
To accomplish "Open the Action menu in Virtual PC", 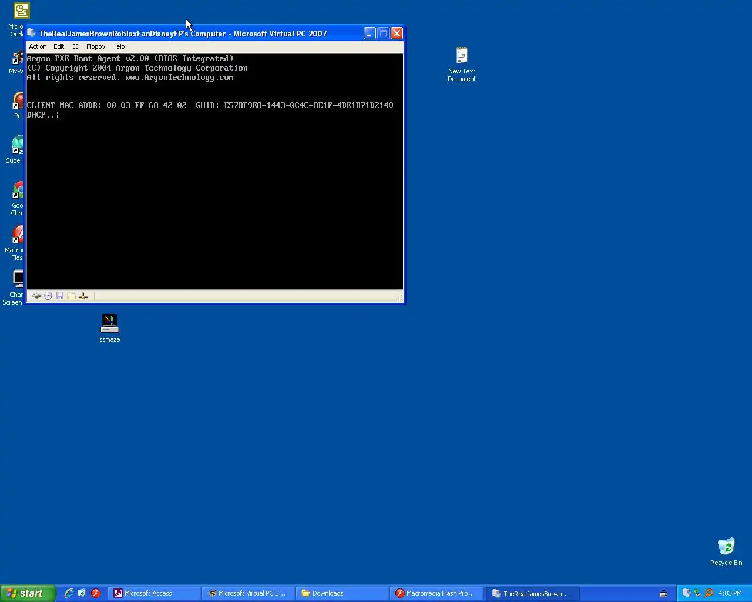I will tap(38, 46).
